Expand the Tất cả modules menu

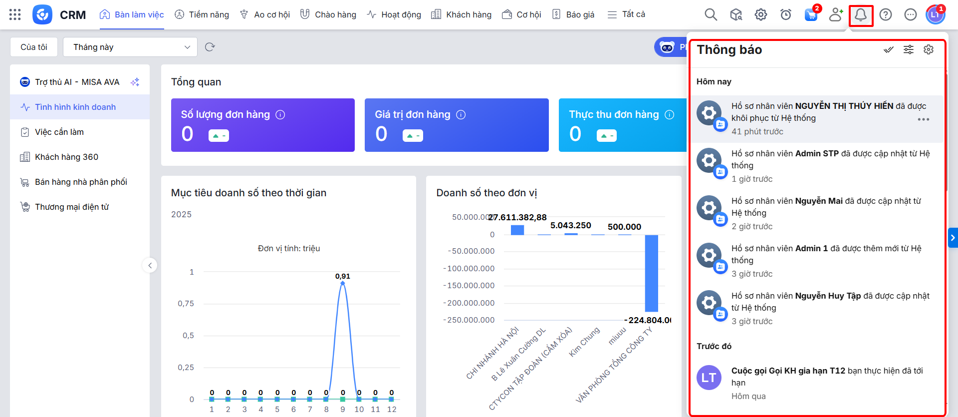(x=626, y=14)
